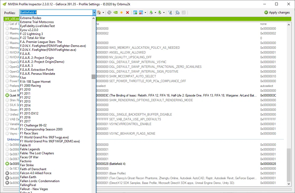Select Fallen Lords: Condemnation profile
Screen dimensions: 295x193
click(40, 181)
